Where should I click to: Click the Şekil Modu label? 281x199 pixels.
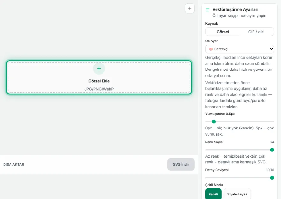[x=214, y=185]
